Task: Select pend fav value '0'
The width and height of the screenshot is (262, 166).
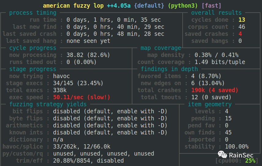Action: [226, 125]
